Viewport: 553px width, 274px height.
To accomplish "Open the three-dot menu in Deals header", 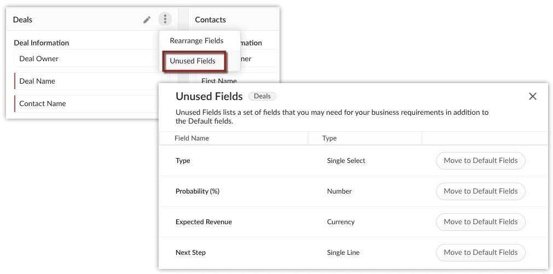I will pyautogui.click(x=165, y=20).
